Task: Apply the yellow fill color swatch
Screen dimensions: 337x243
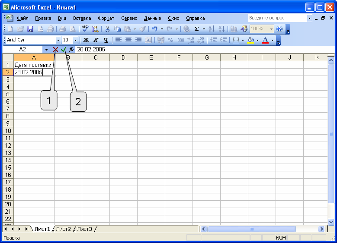Action: pyautogui.click(x=250, y=40)
